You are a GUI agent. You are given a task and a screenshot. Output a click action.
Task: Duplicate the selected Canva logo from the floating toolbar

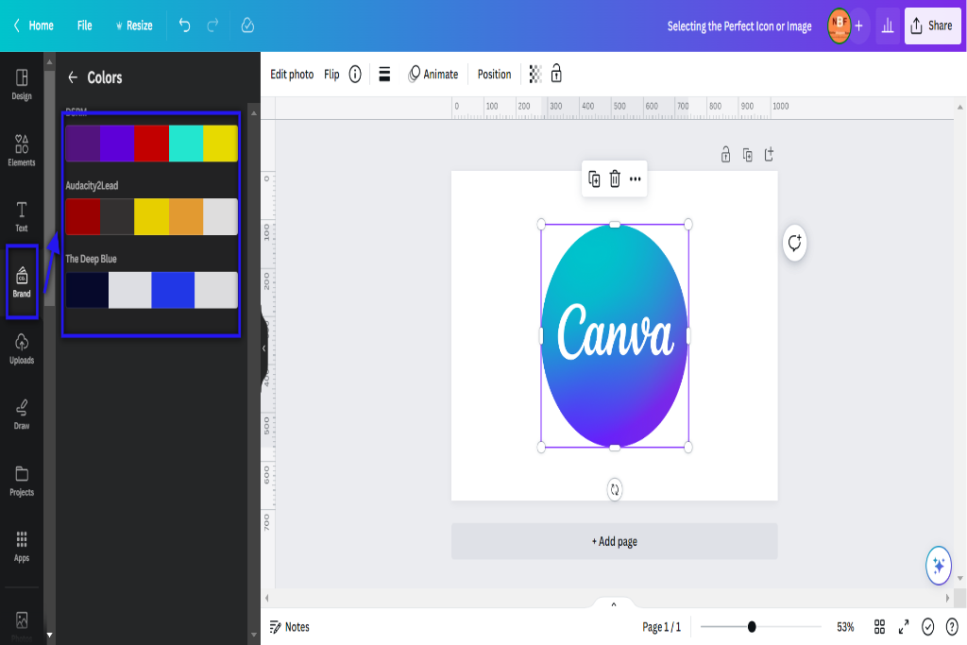coord(594,178)
